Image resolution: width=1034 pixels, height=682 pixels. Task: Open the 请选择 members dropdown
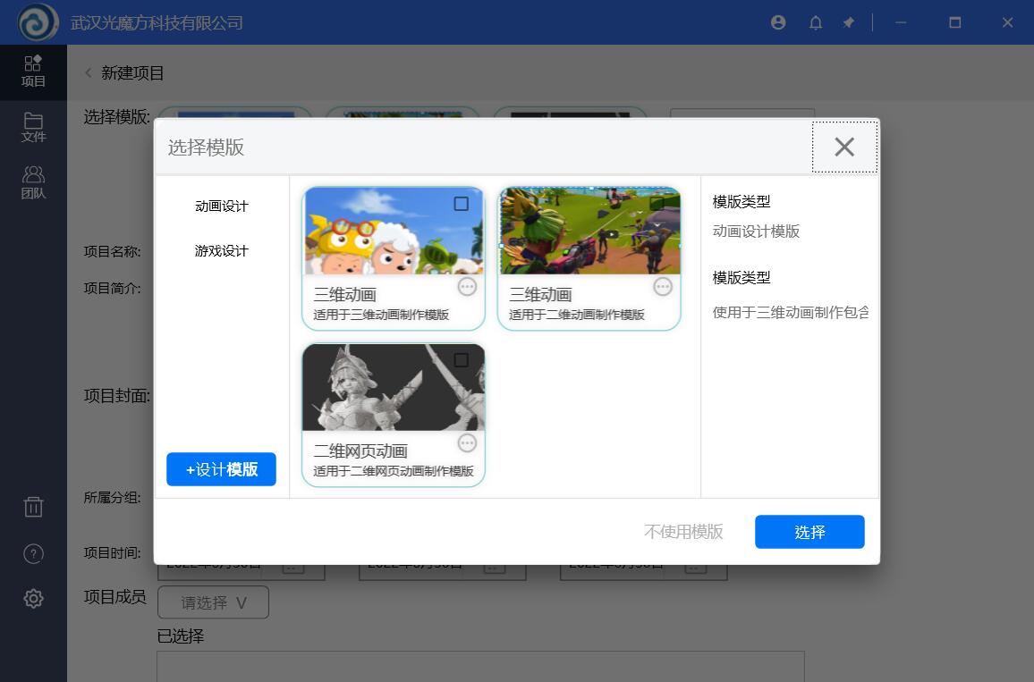(x=213, y=602)
